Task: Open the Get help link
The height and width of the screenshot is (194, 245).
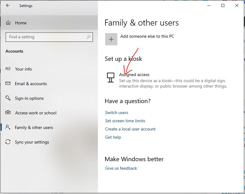Action: 112,137
